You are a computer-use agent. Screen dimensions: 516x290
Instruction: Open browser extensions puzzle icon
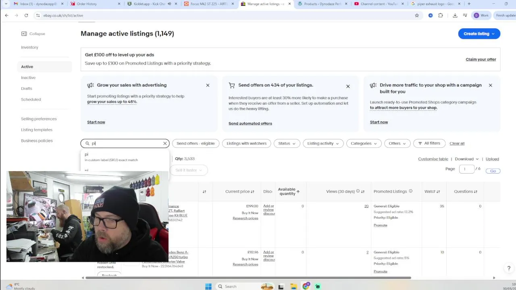440,15
